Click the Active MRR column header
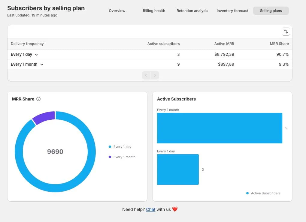This screenshot has width=306, height=222. click(224, 44)
